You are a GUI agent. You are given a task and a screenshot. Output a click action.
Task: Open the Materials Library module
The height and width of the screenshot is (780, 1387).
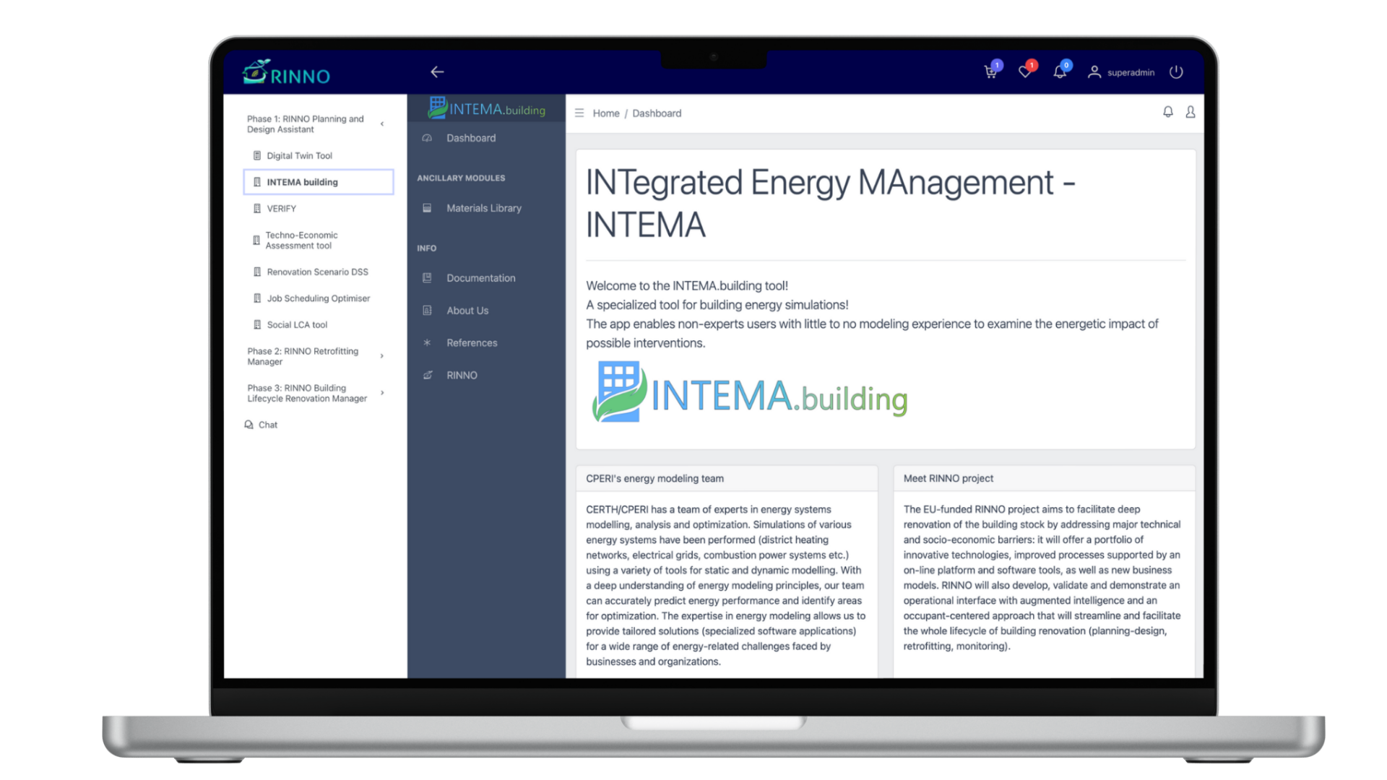(483, 208)
